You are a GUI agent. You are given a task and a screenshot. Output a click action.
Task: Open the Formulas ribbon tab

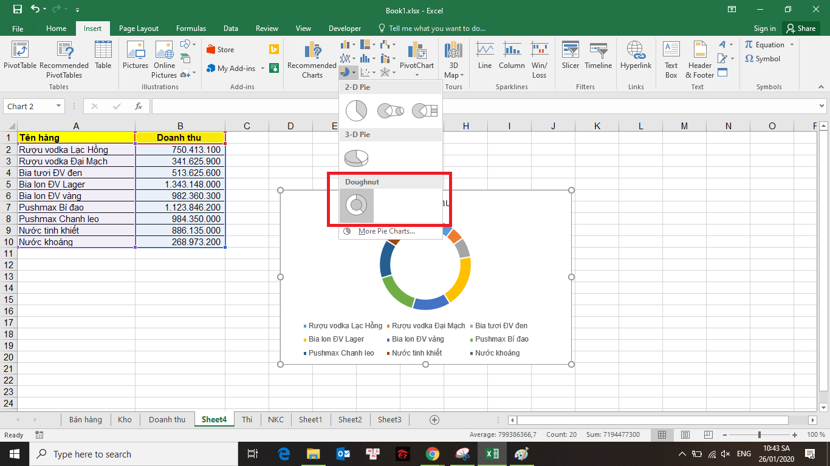pos(191,29)
